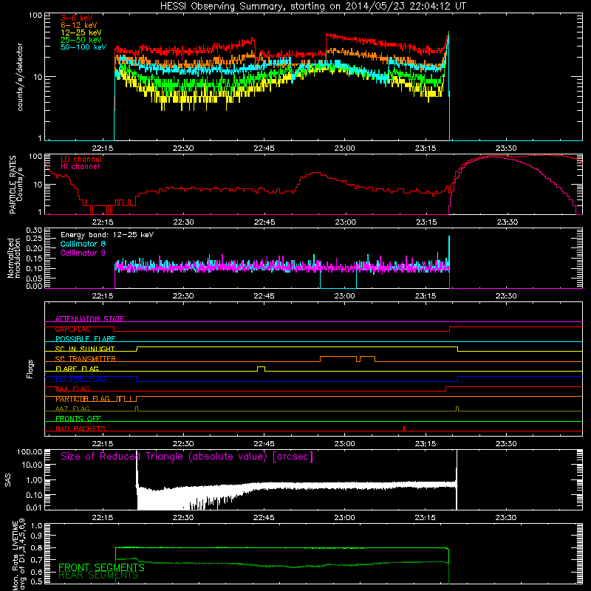Click the BAD_PACKETS flag label

coord(81,428)
